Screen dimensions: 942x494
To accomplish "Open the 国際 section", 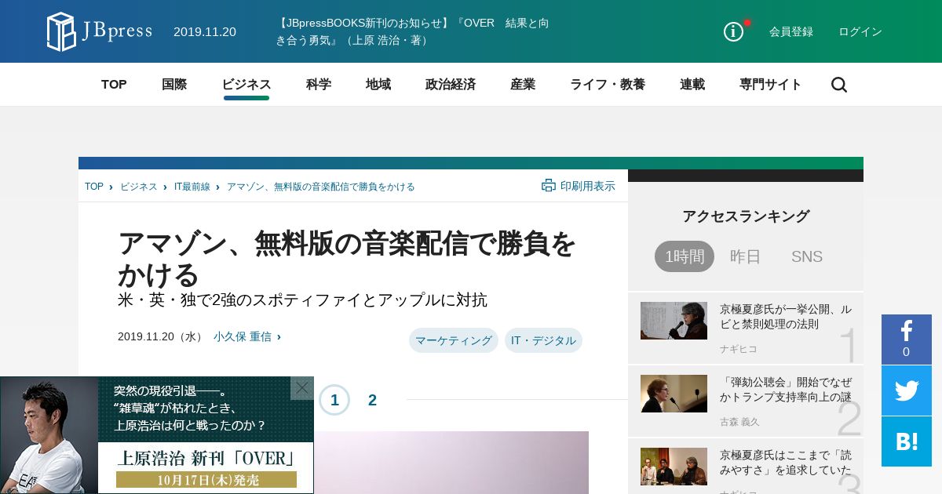I will [174, 85].
